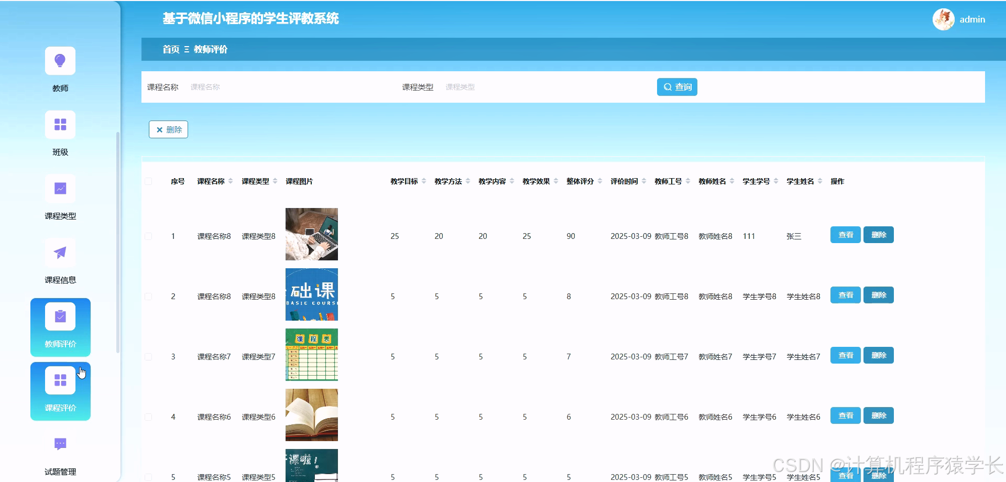The image size is (1006, 482).
Task: Select the 教师评价 clipboard sidebar icon
Action: (x=60, y=316)
